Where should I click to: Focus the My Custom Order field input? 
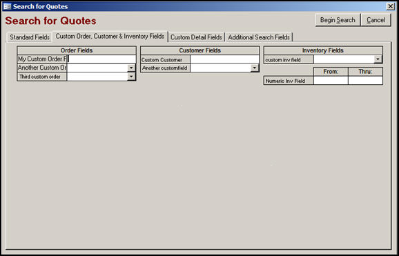point(101,59)
